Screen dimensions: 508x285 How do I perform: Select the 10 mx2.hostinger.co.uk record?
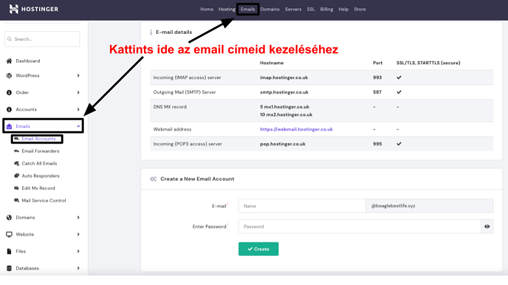286,114
